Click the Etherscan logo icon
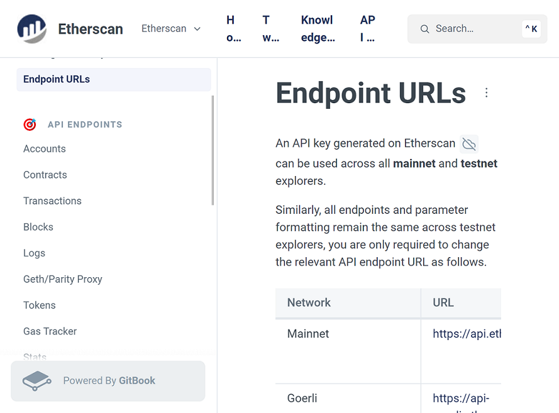This screenshot has height=413, width=559. coord(31,29)
